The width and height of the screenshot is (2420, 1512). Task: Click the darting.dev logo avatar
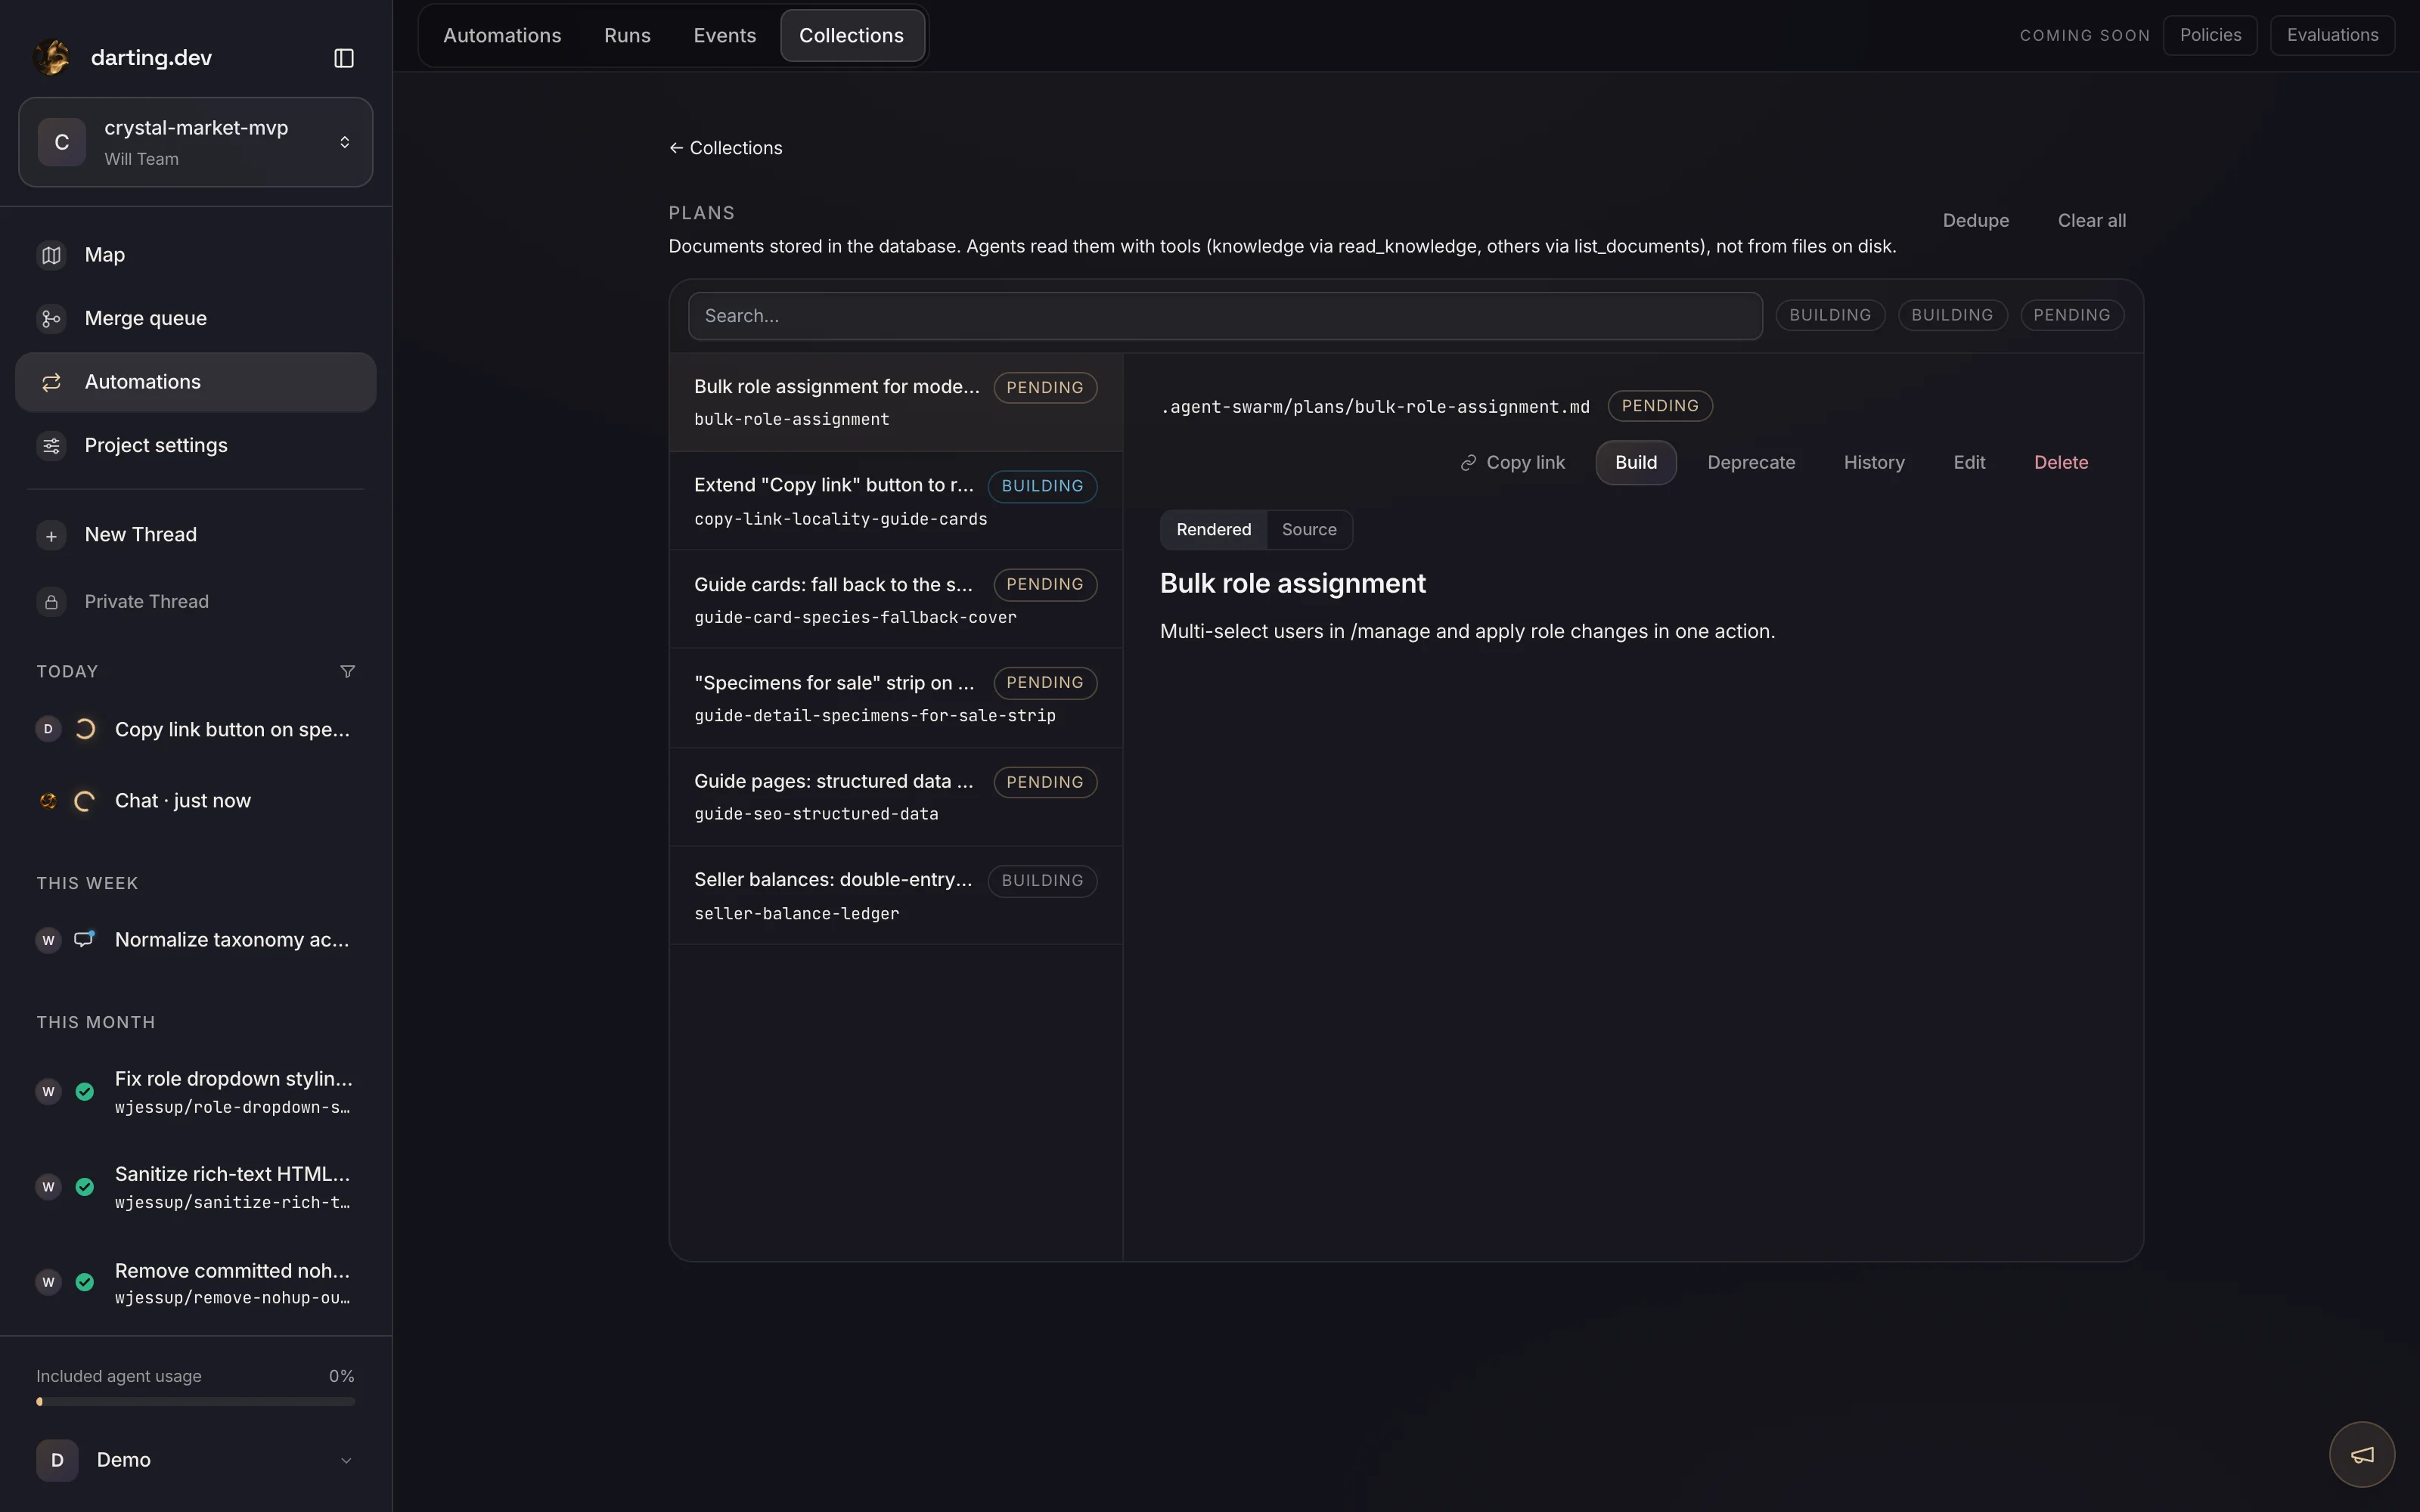tap(52, 57)
